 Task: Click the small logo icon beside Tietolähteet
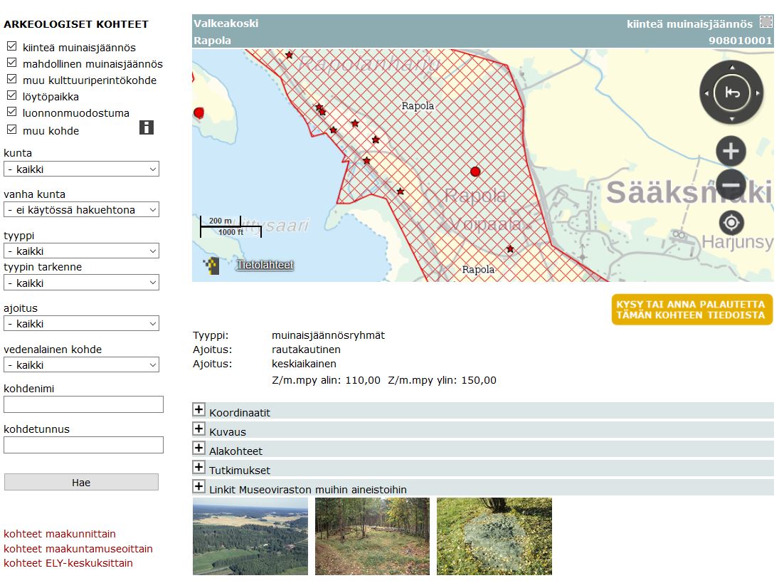211,266
